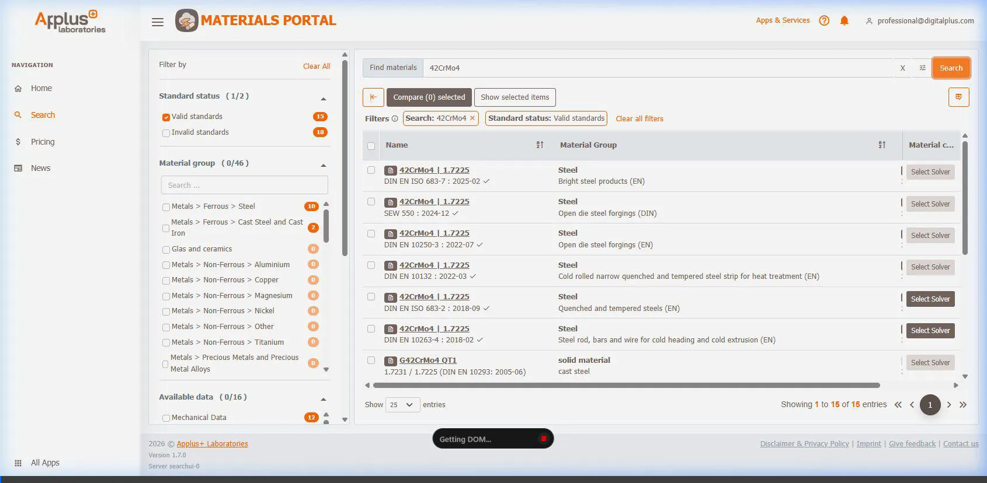Remove the 42CrMo4 search filter chip
The height and width of the screenshot is (483, 987).
tap(472, 118)
